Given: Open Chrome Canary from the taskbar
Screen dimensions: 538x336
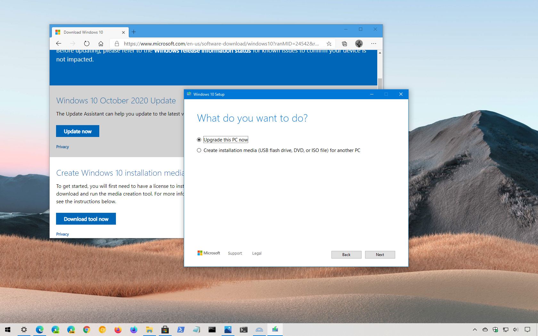Looking at the screenshot, I should tap(102, 330).
